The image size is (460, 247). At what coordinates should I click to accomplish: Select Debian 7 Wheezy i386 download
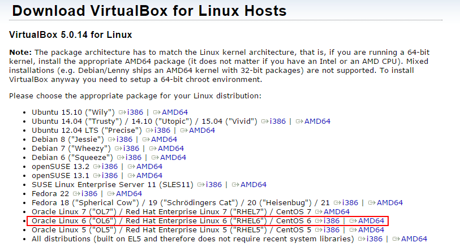coord(131,149)
